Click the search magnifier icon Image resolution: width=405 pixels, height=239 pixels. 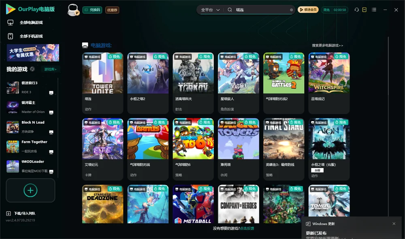230,10
